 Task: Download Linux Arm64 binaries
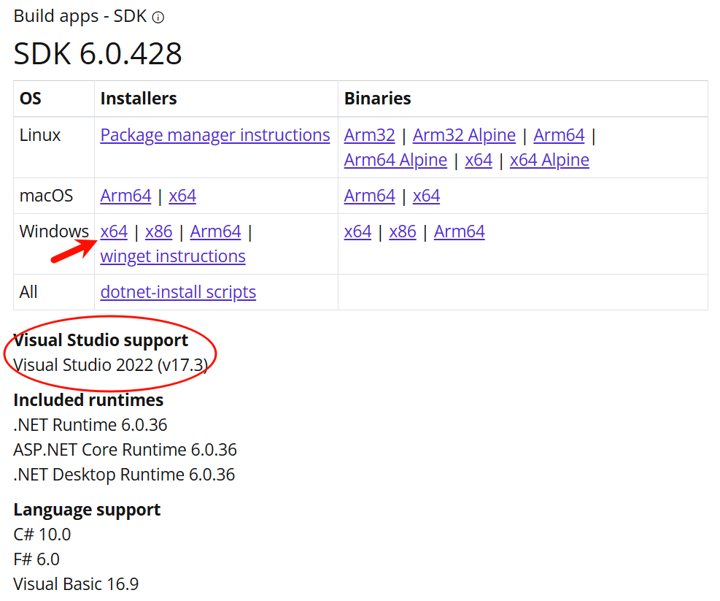point(559,135)
